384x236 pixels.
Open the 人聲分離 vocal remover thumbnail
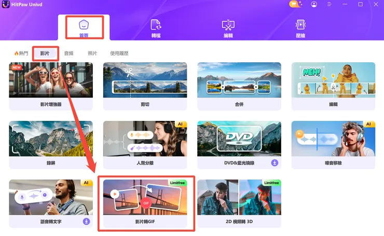[145, 138]
